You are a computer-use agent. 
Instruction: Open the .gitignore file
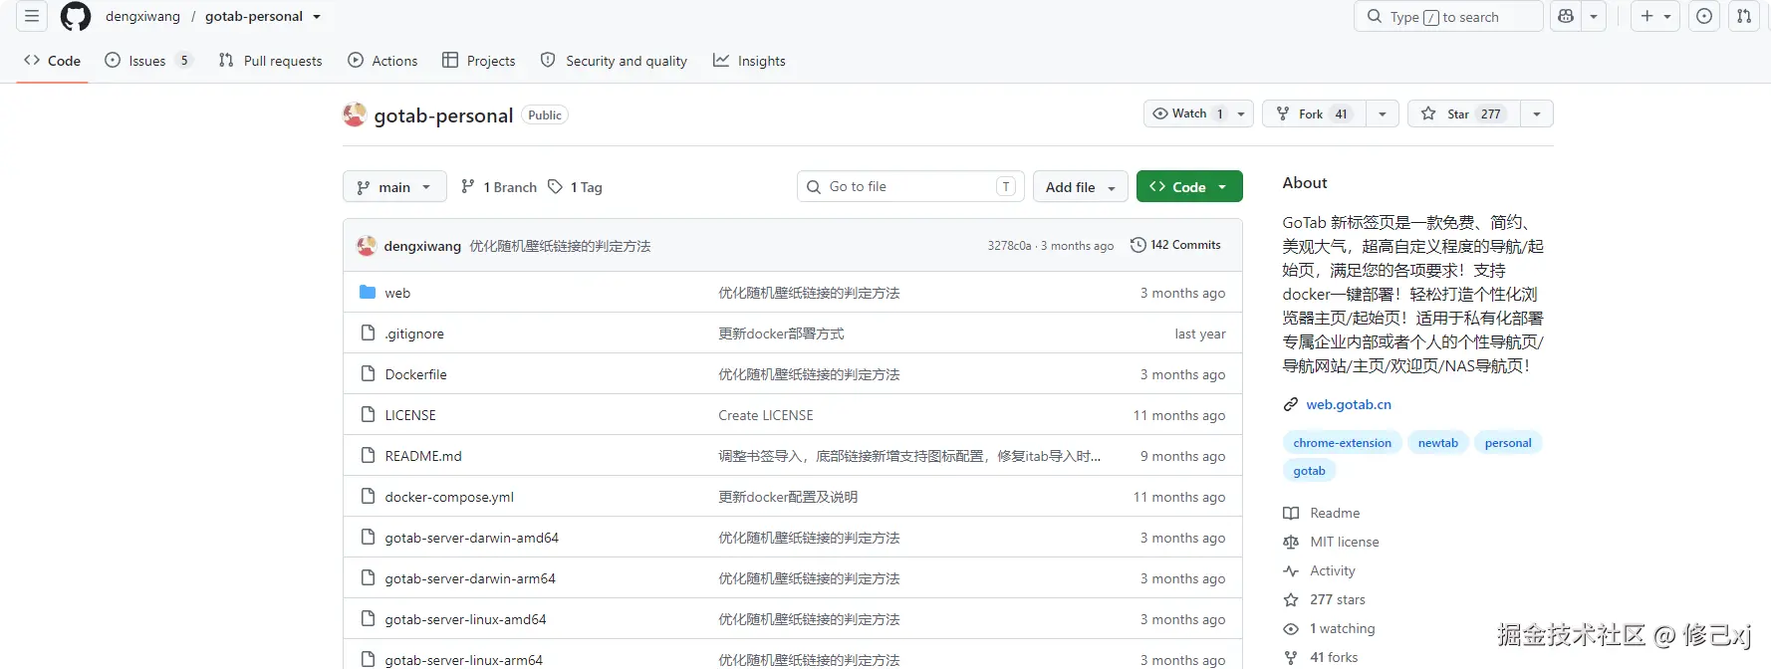(414, 334)
